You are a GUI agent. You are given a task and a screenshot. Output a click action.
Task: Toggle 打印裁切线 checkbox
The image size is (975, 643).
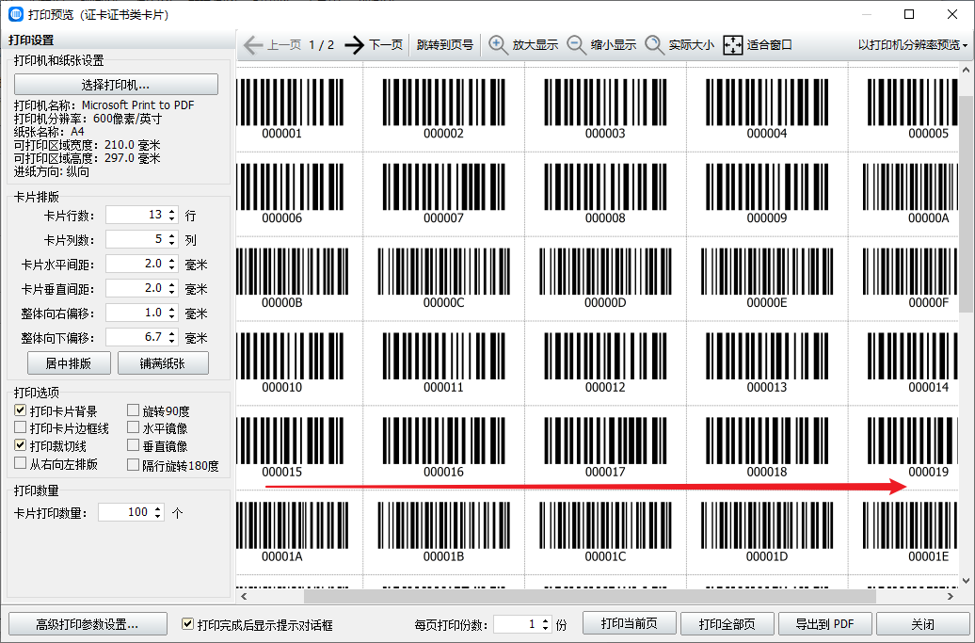tap(20, 445)
